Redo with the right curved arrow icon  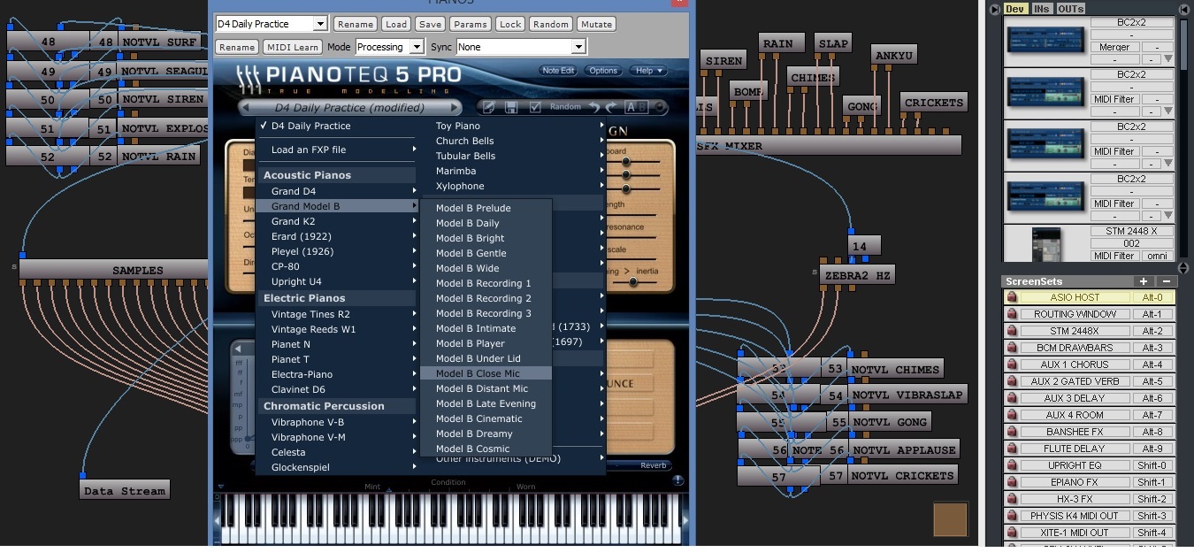coord(611,107)
